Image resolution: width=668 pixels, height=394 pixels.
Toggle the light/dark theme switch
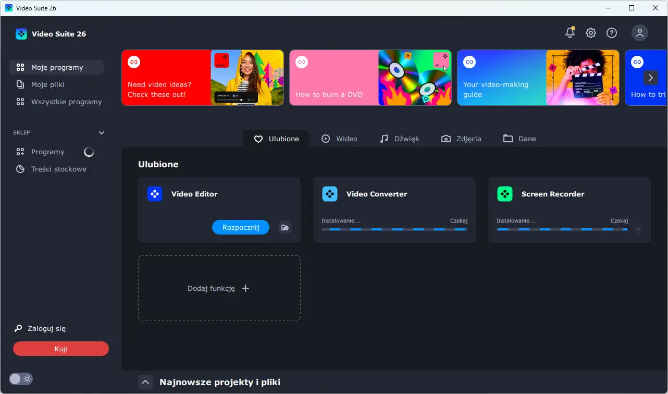tap(21, 379)
